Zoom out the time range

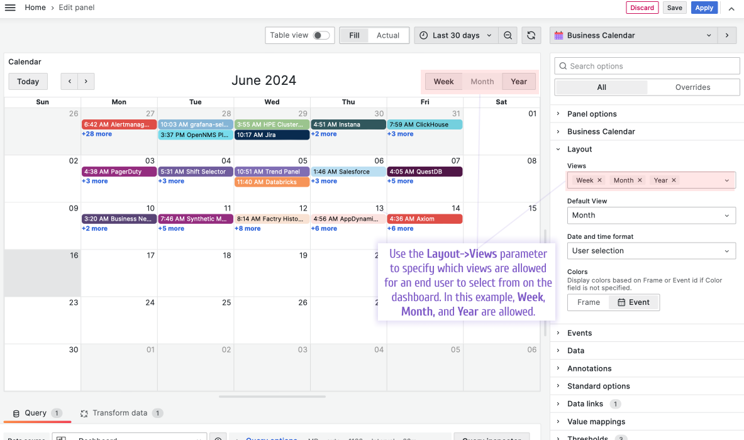[x=508, y=35]
